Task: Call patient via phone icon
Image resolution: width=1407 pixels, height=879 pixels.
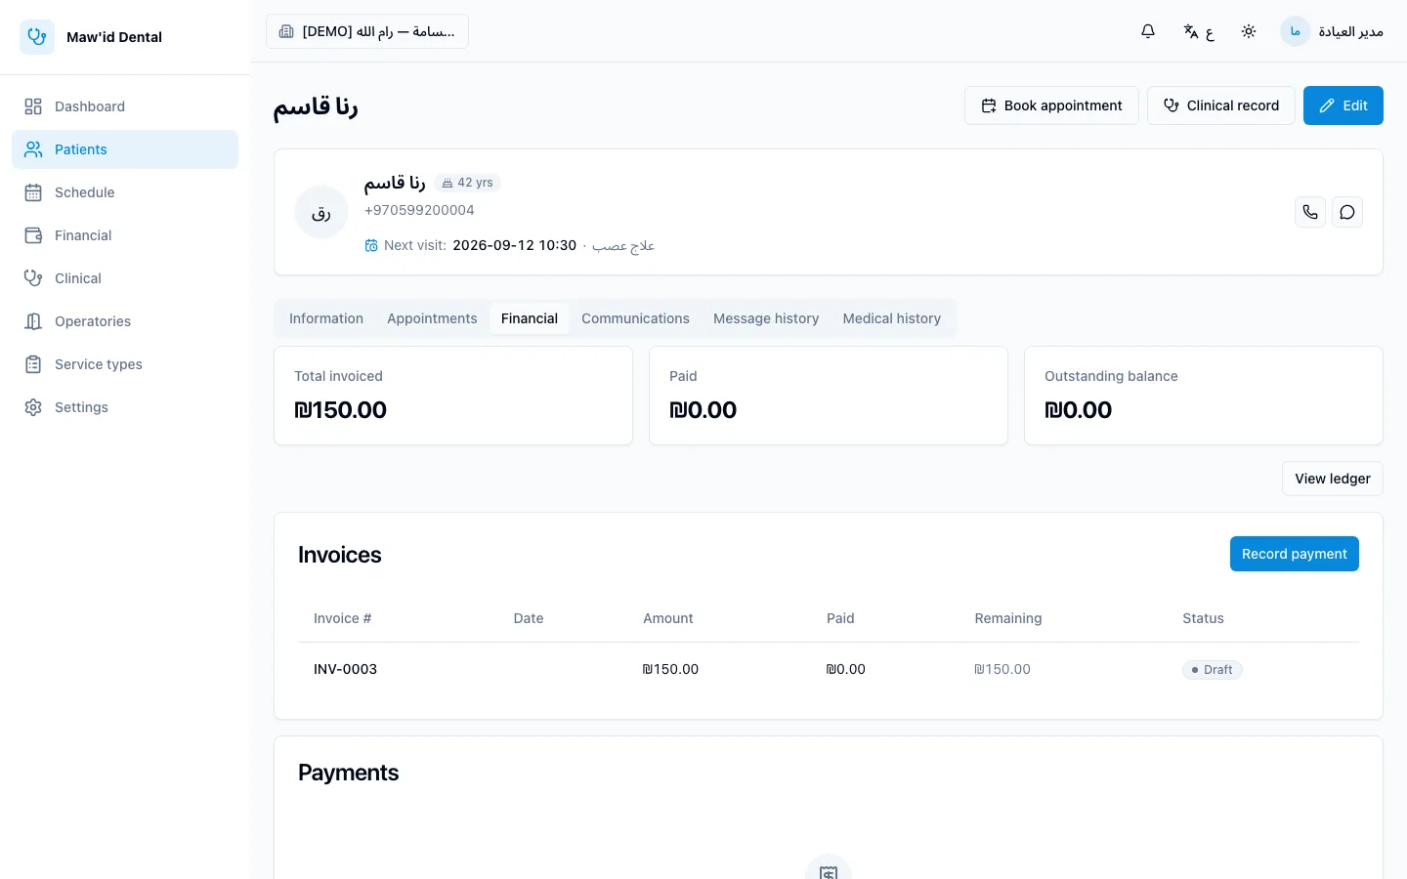Action: point(1310,212)
